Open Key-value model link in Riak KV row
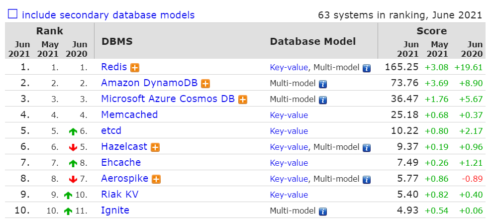The height and width of the screenshot is (220, 493). tap(289, 195)
